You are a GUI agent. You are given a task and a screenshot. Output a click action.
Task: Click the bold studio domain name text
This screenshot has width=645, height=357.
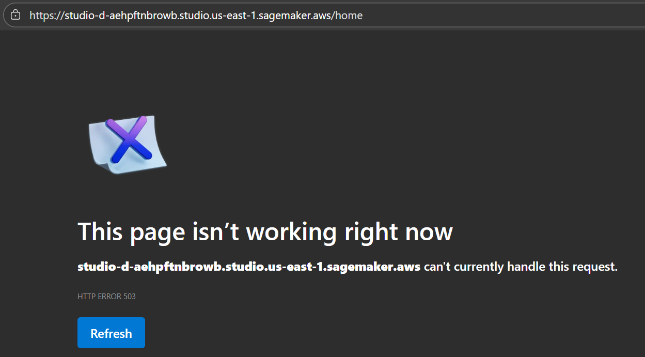(x=249, y=267)
